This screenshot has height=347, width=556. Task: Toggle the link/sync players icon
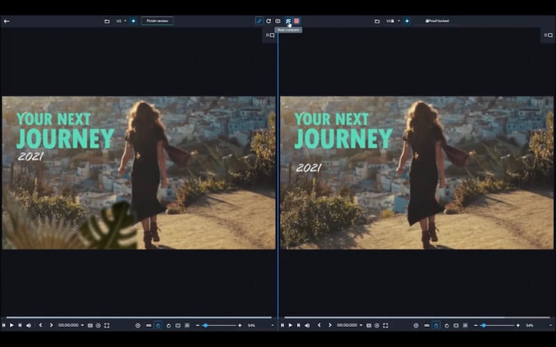coord(259,21)
